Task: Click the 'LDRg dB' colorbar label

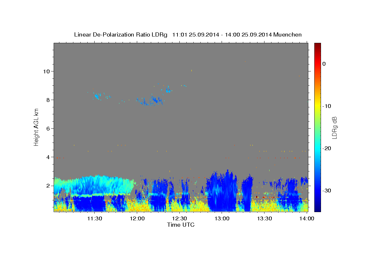Action: [334, 128]
